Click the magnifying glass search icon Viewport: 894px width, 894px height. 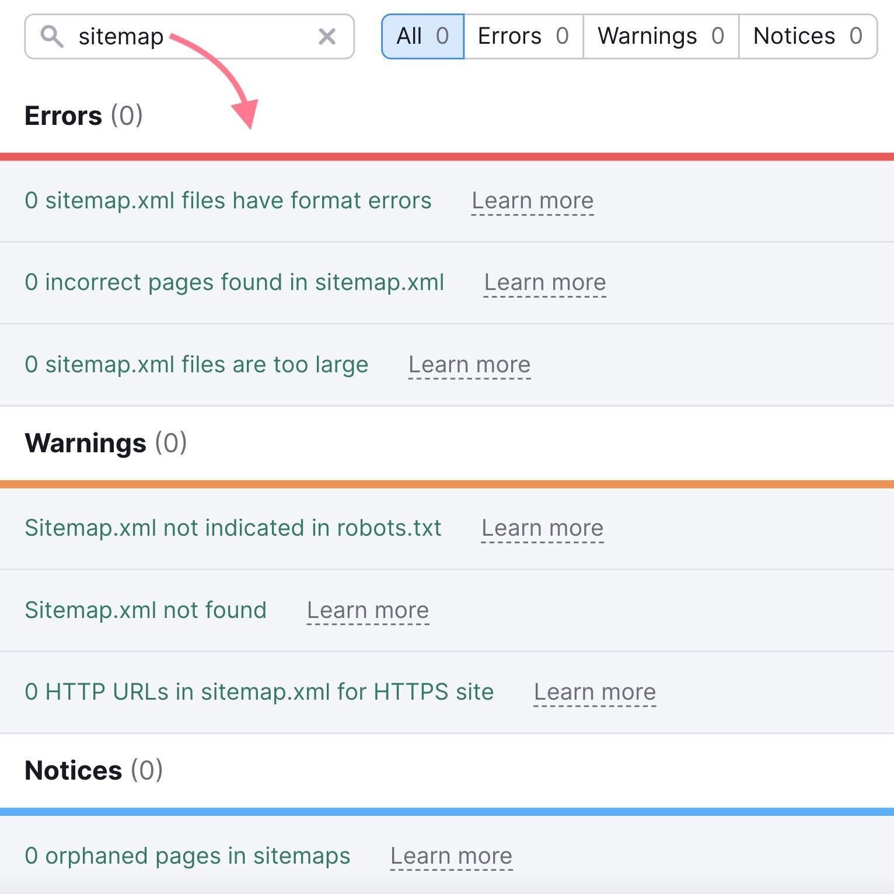pos(54,36)
